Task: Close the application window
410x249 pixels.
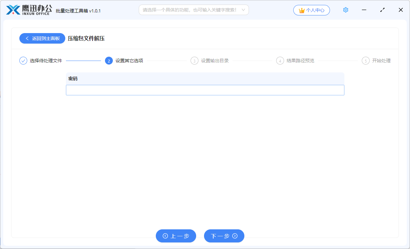Action: [x=400, y=10]
